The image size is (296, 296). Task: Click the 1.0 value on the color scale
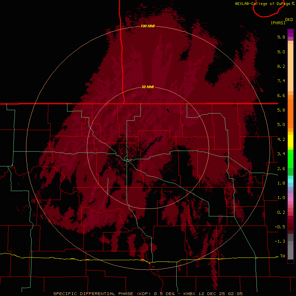(281, 198)
